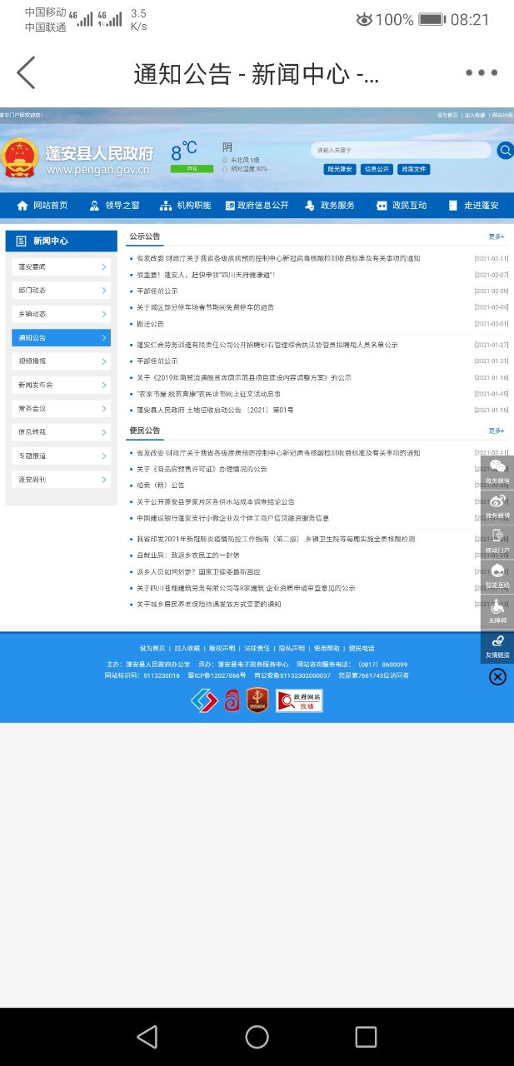514x1066 pixels.
Task: Select 通知公告 sidebar item
Action: [x=61, y=337]
